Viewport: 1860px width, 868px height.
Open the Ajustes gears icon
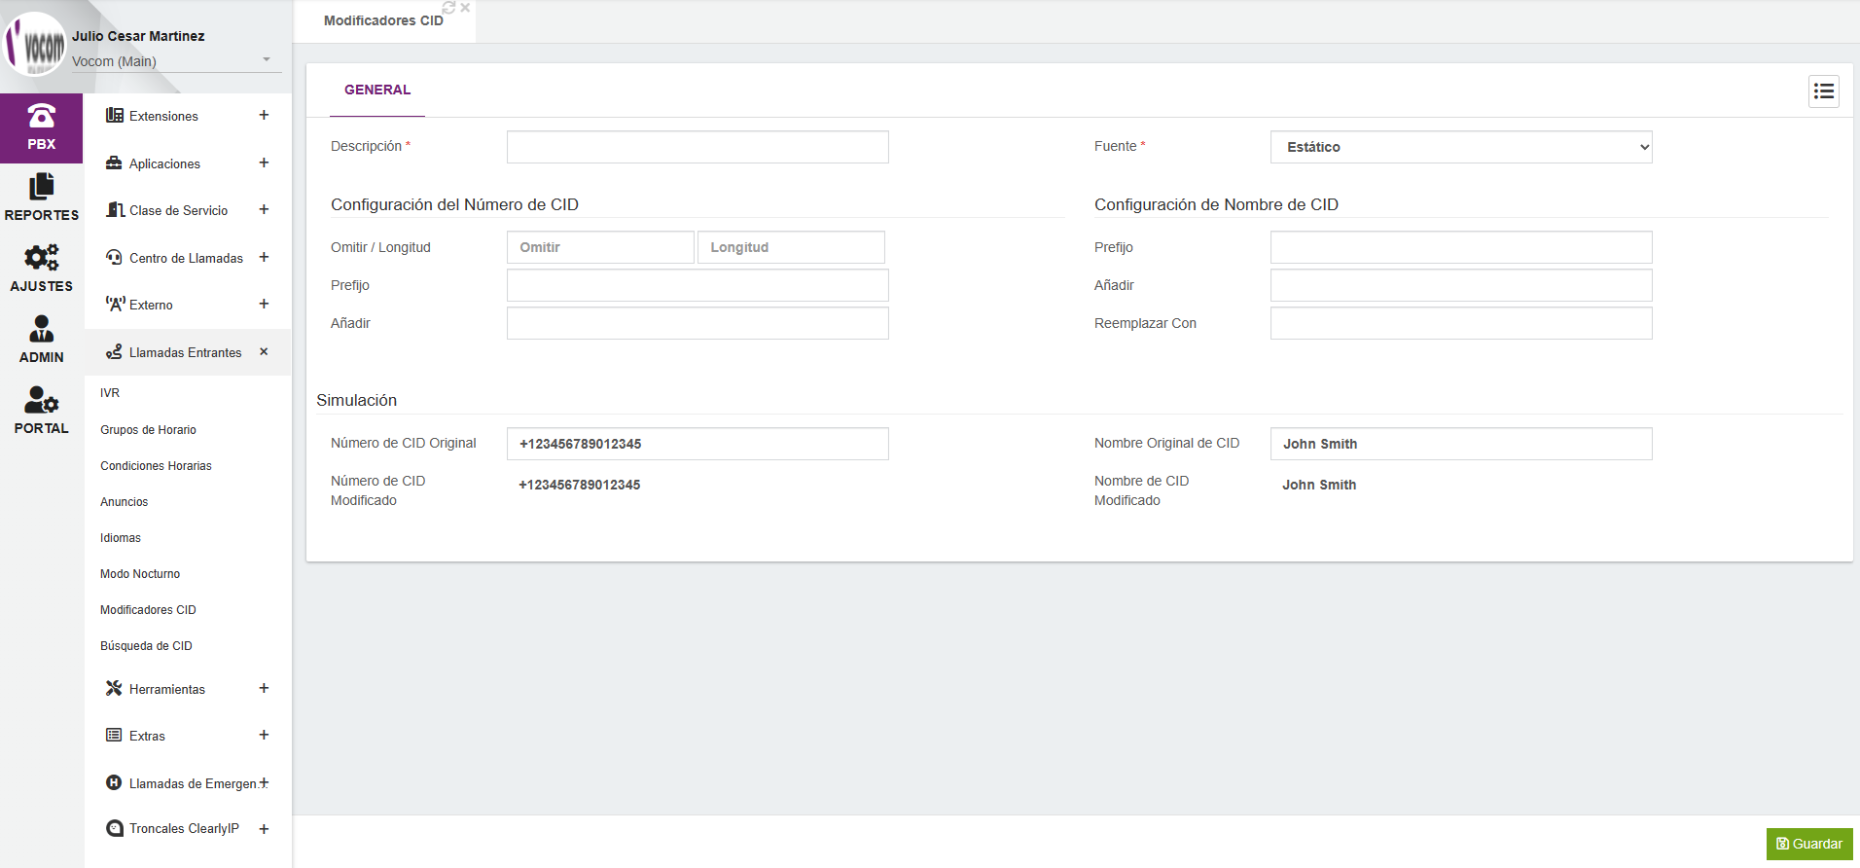[41, 258]
